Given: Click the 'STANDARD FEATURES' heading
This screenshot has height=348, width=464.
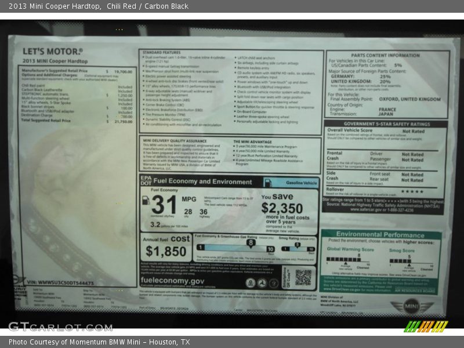Looking at the screenshot, I should point(162,52).
